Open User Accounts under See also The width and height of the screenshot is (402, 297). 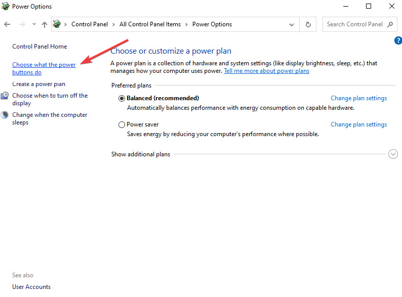[x=31, y=287]
